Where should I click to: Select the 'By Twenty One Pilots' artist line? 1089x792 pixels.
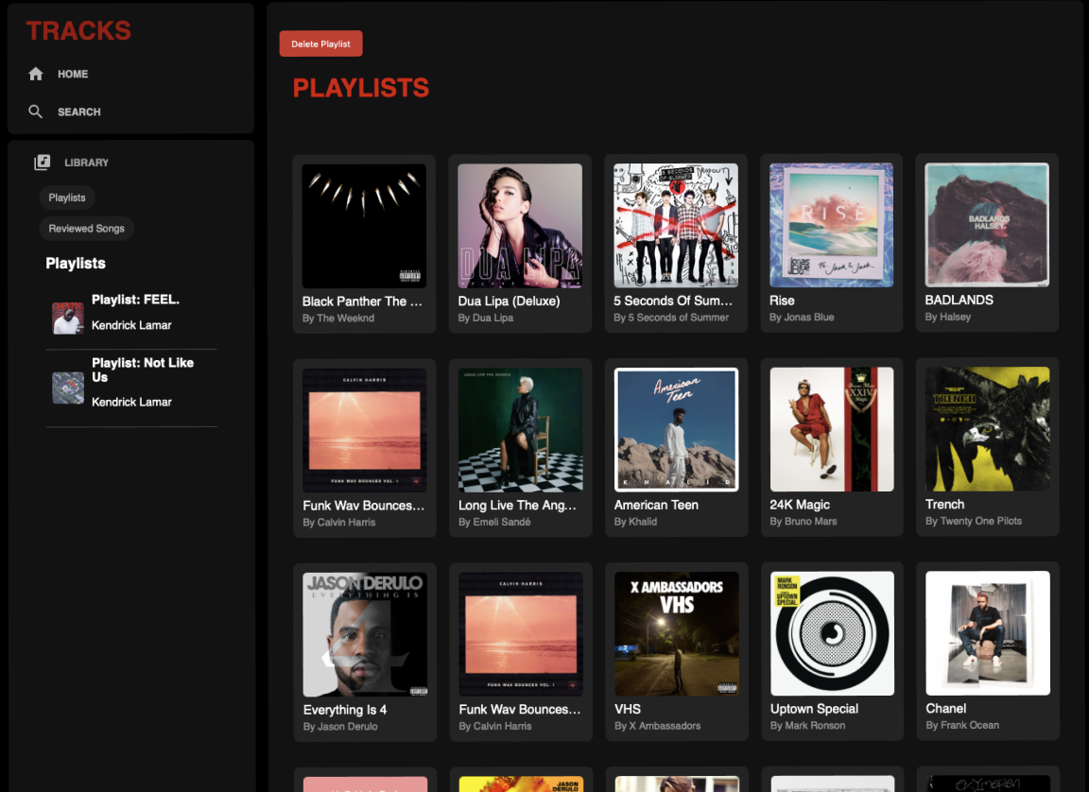point(974,521)
